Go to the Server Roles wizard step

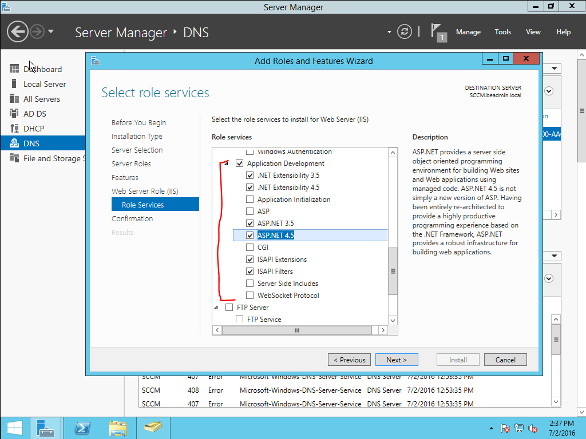[x=131, y=163]
